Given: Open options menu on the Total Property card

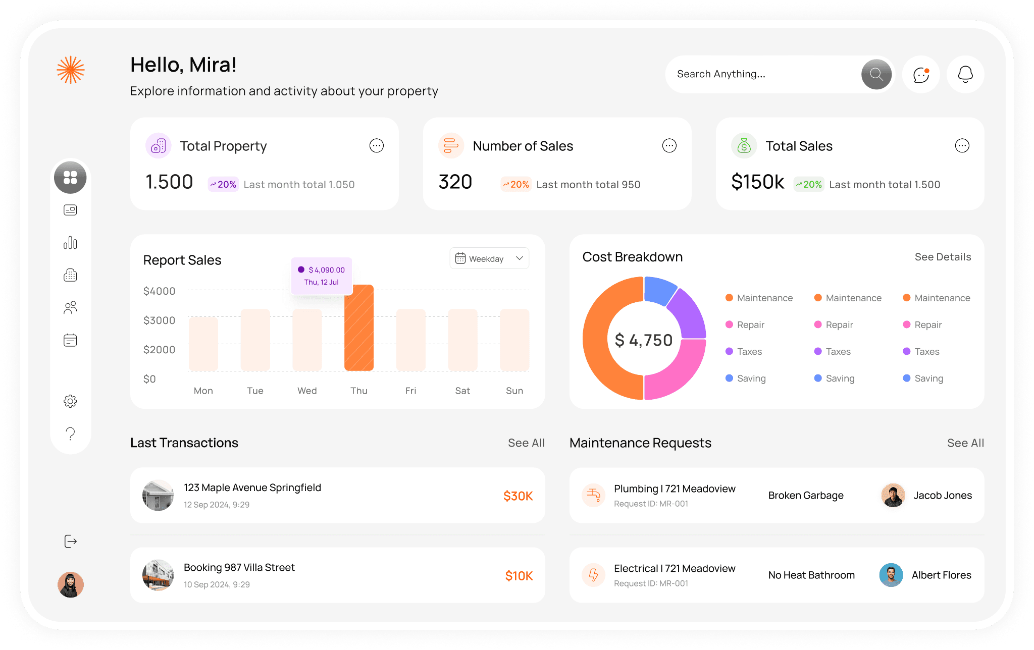Looking at the screenshot, I should point(376,145).
